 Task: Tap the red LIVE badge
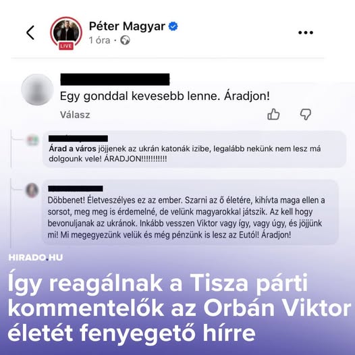tap(66, 46)
